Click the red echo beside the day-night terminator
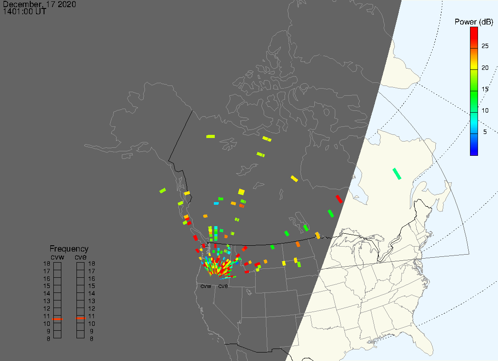 [x=339, y=199]
